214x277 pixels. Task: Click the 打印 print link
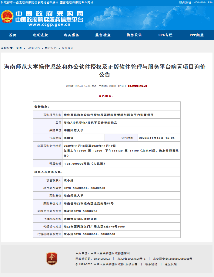click(122, 86)
